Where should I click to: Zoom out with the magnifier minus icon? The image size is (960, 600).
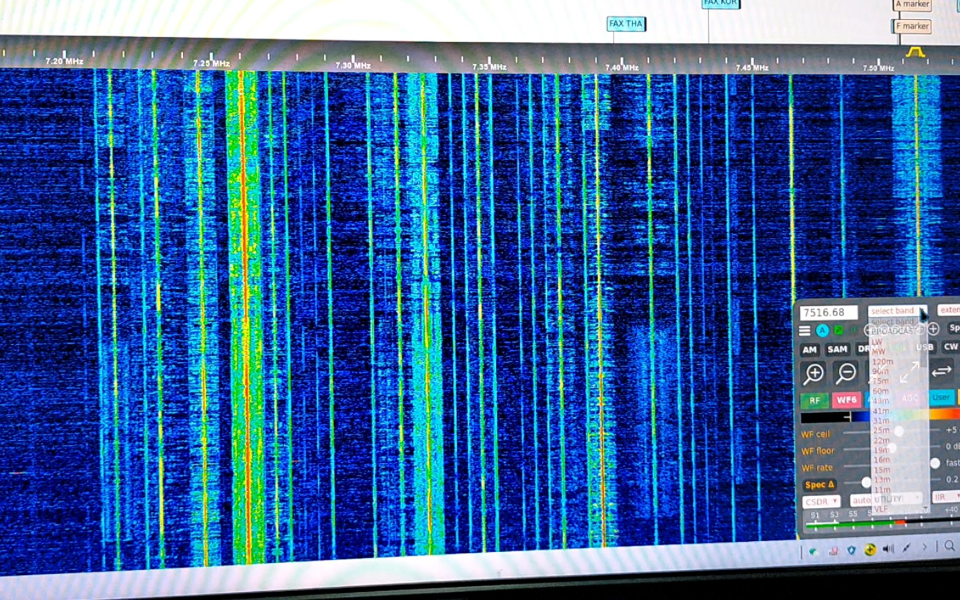846,373
